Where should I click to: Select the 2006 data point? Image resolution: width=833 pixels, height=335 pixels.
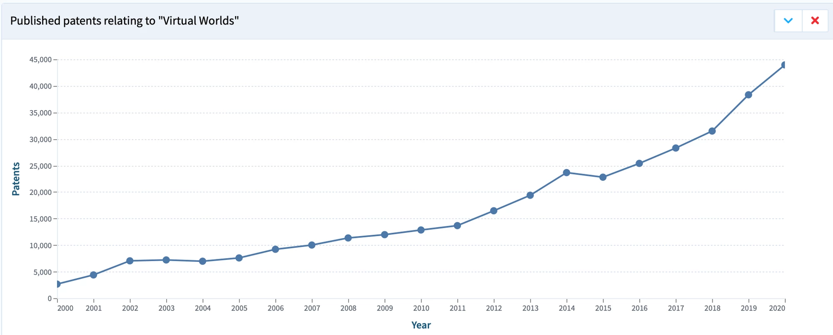pos(275,249)
